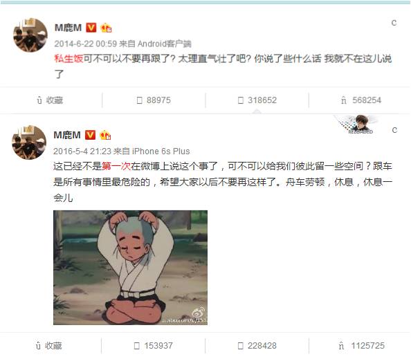Open the 第一次 red highlighted link

click(x=116, y=166)
